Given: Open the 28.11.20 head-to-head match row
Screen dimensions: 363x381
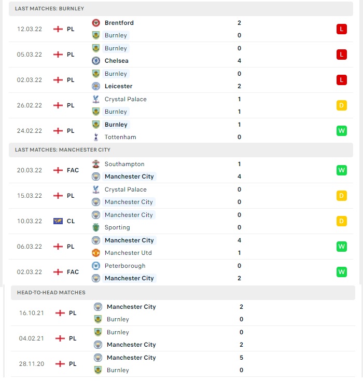Looking at the screenshot, I should (183, 364).
